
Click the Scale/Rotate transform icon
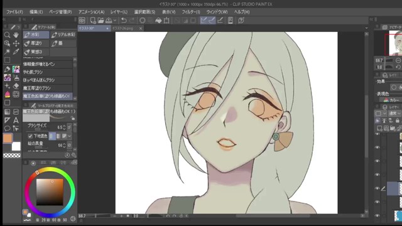point(166,21)
